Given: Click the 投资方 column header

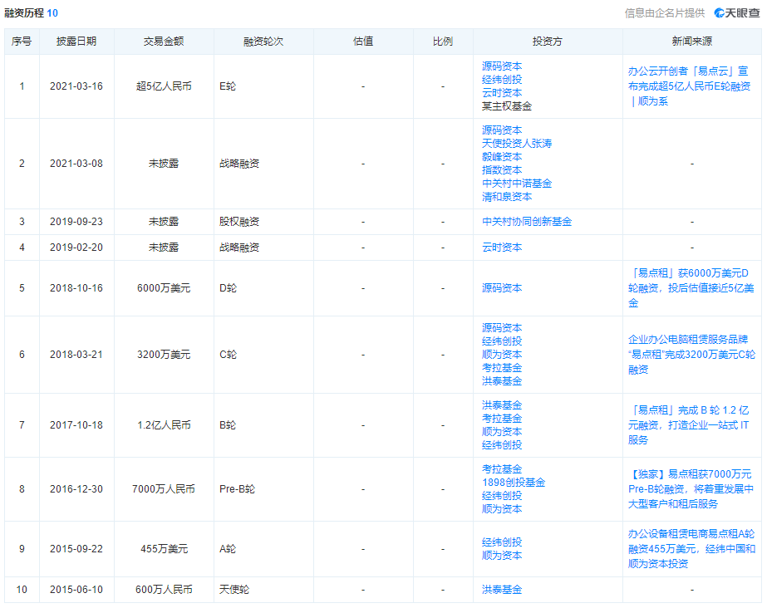Looking at the screenshot, I should 548,42.
